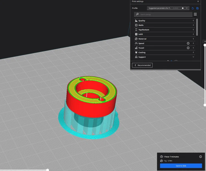Open the Material settings section

coord(165,39)
